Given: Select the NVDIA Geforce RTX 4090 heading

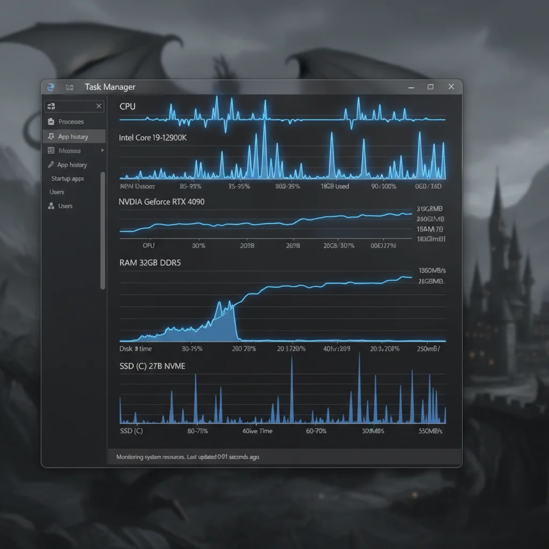Looking at the screenshot, I should coord(161,202).
